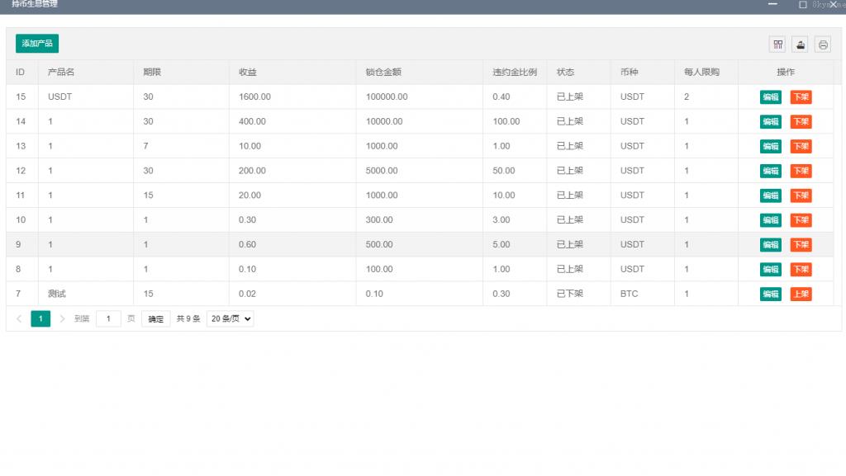Maximize the window using the square icon
Screen dimensions: 846x476
click(802, 5)
